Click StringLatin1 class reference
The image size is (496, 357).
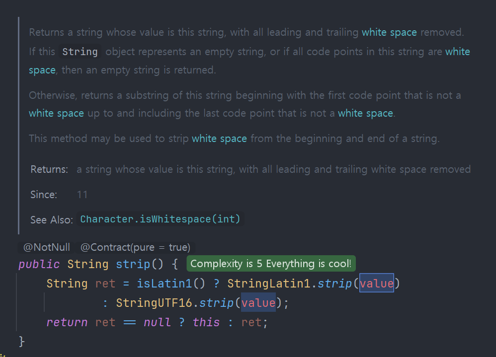[x=268, y=284]
